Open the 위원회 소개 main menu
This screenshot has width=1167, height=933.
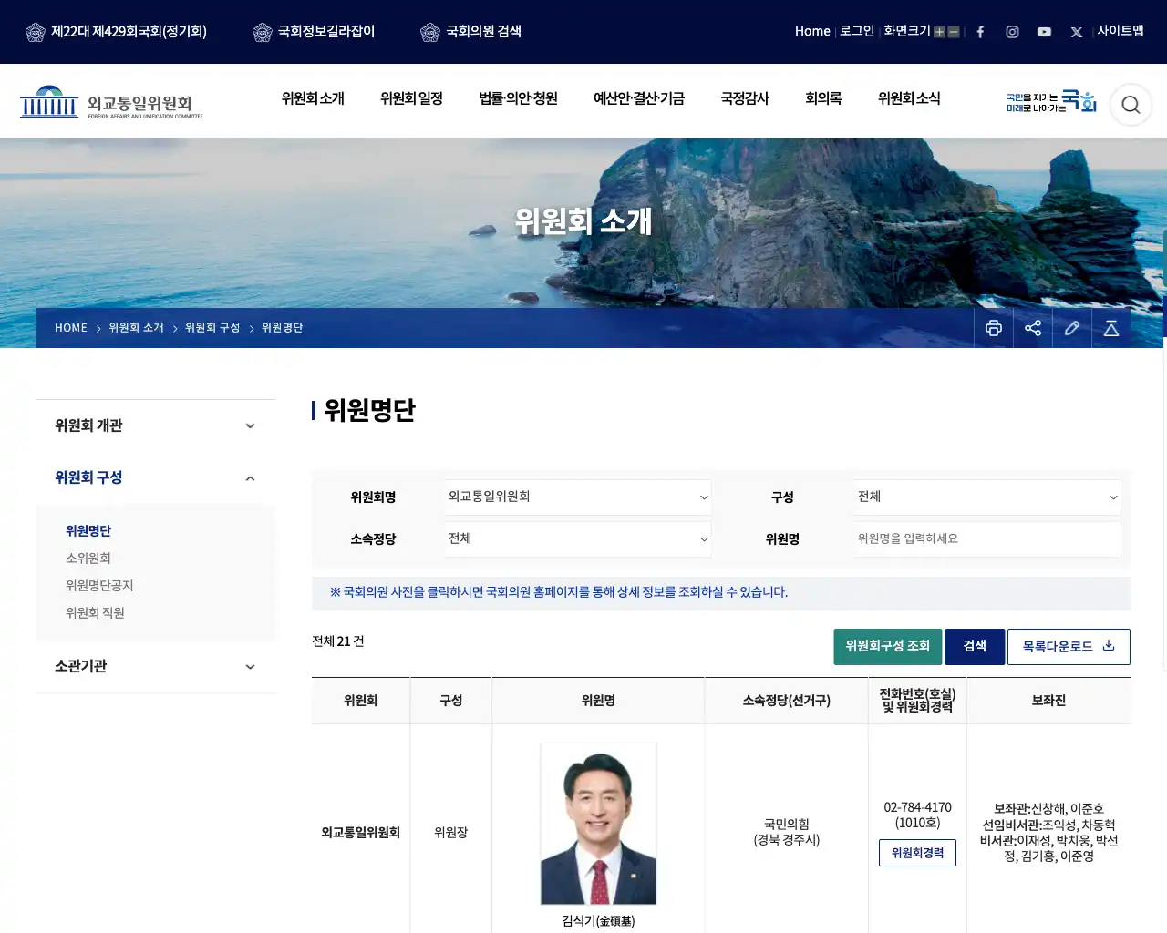pyautogui.click(x=313, y=98)
